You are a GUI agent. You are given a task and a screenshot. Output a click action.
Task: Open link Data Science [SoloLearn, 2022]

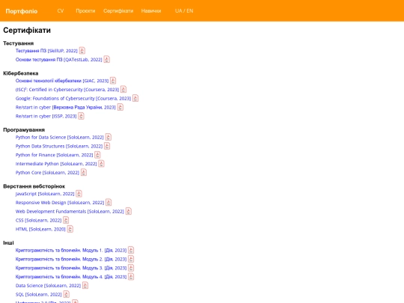click(48, 286)
